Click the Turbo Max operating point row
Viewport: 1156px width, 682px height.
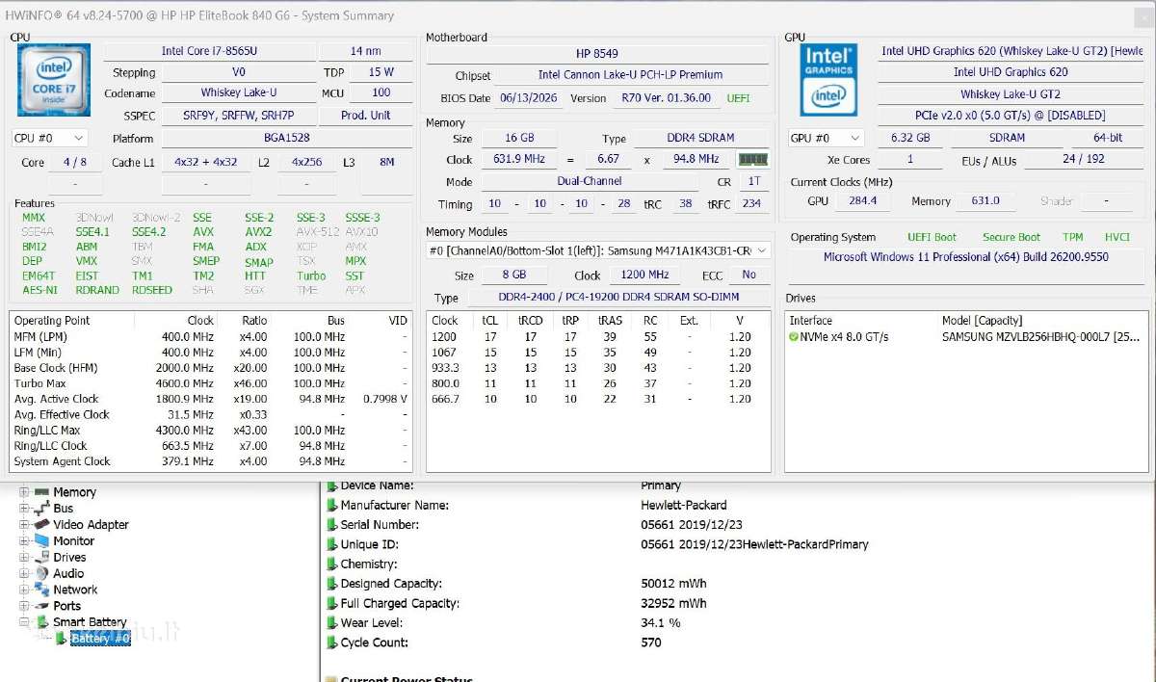[211, 383]
